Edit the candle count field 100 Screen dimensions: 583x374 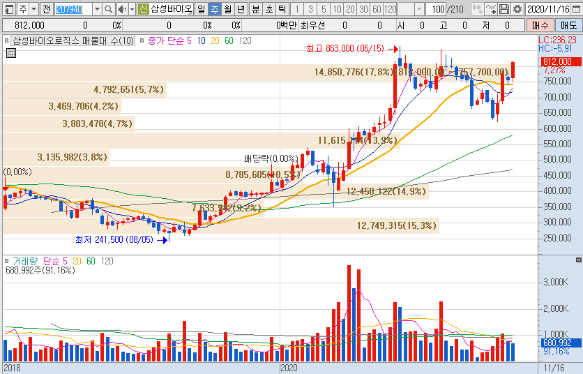pos(436,9)
